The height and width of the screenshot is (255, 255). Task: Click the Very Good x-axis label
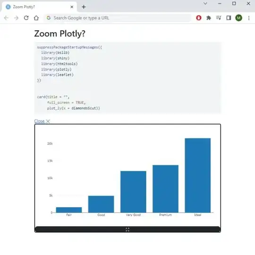point(133,215)
